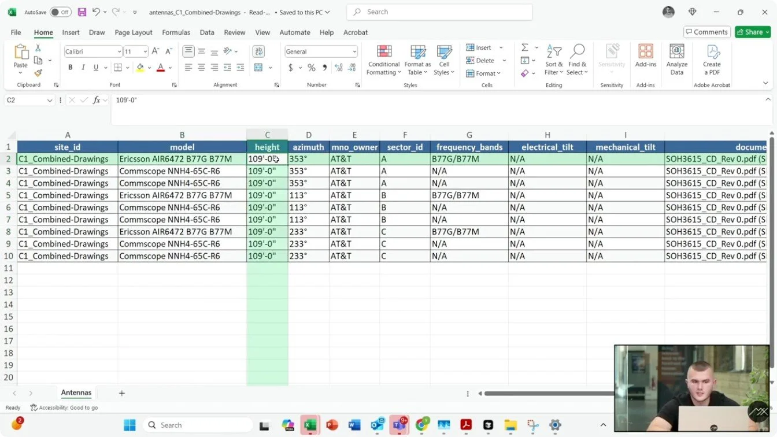Open the Antennas sheet tab

pos(76,392)
